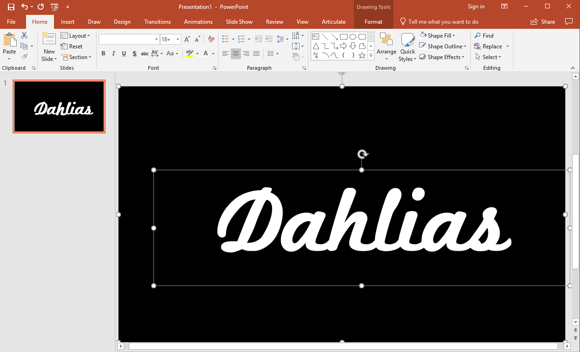This screenshot has height=352, width=580.
Task: Toggle center text alignment
Action: point(236,53)
